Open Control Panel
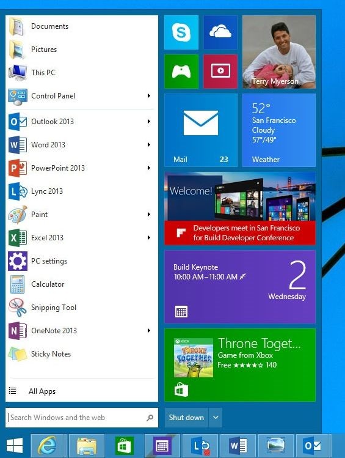 coord(81,96)
